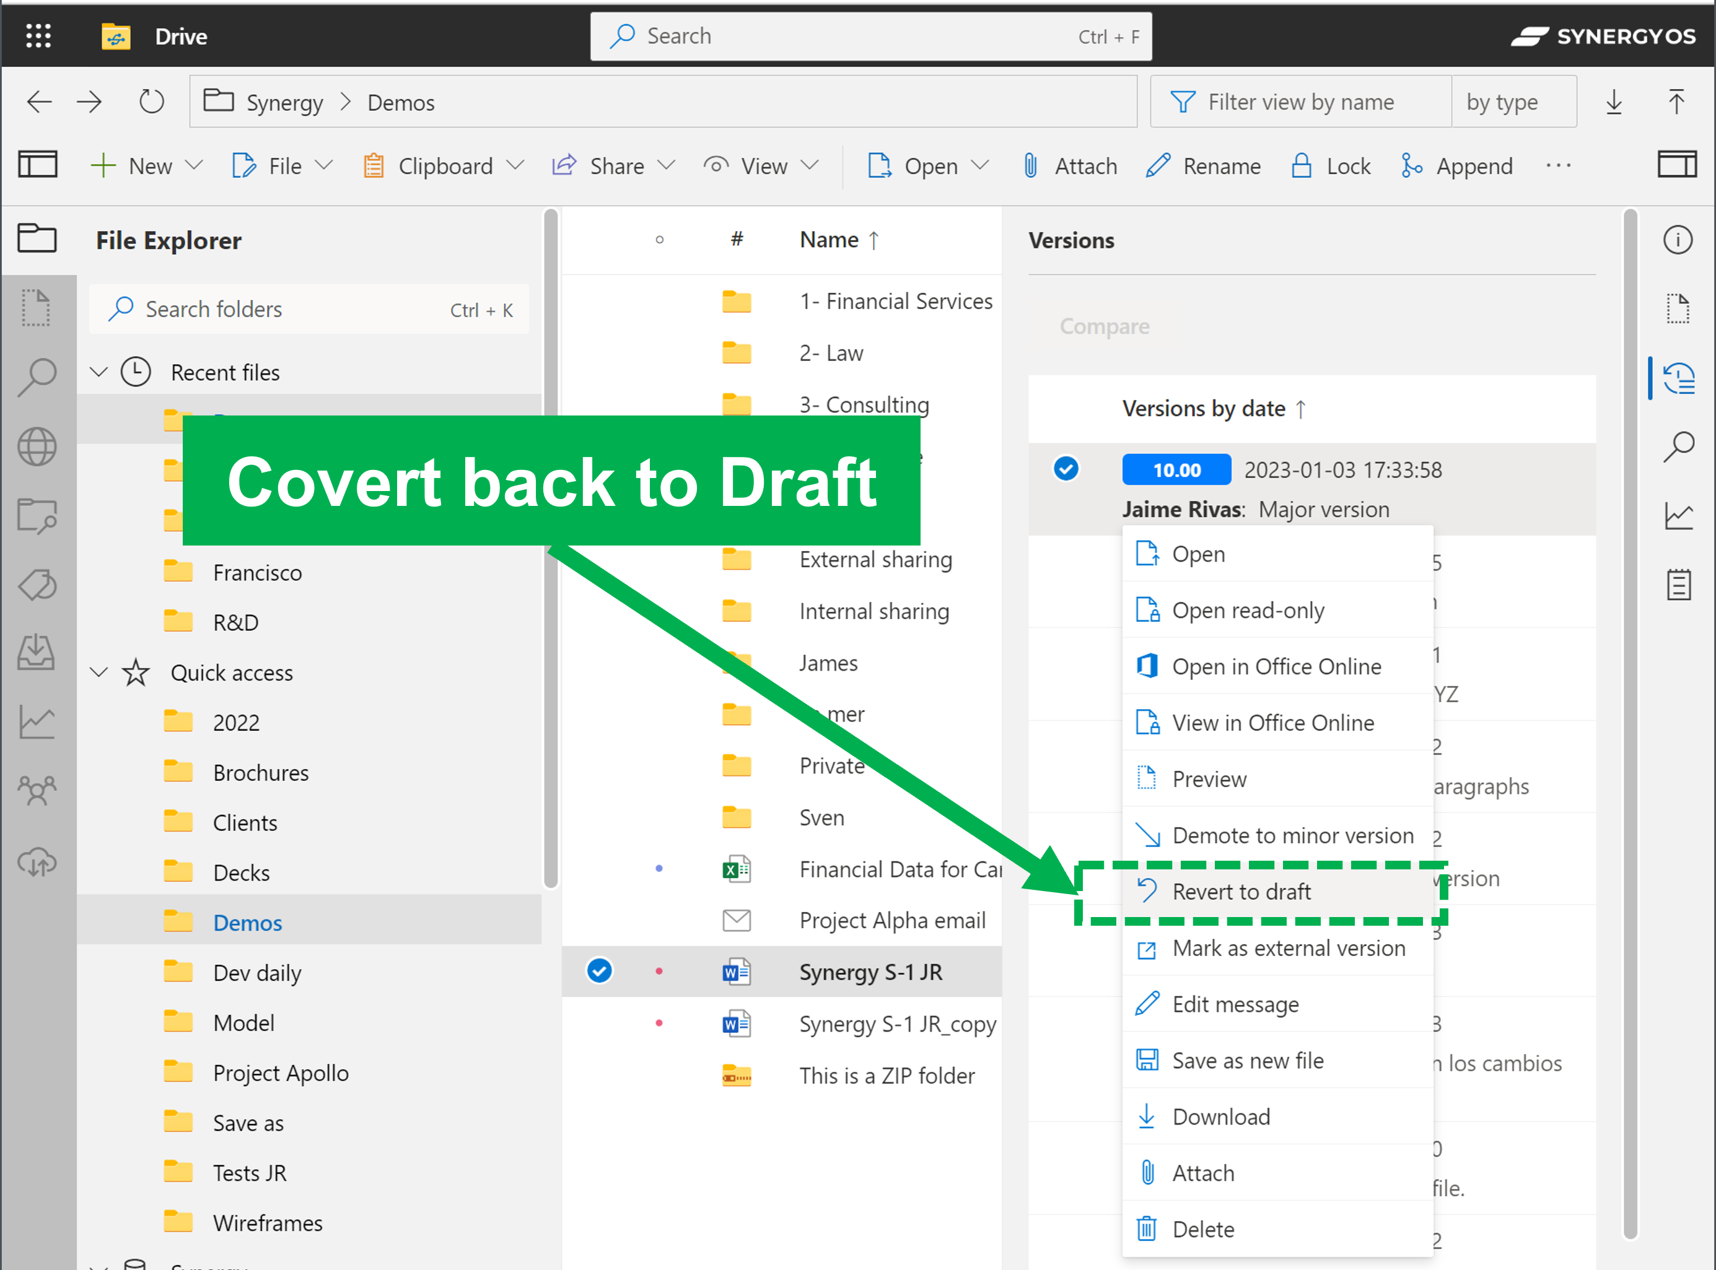This screenshot has width=1716, height=1270.
Task: Click the download arrow icon in the address bar
Action: [x=1614, y=102]
